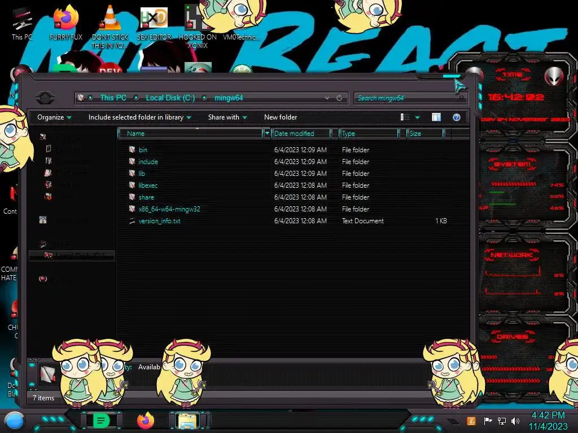Click the NETWORK widget header
The height and width of the screenshot is (433, 578).
tap(511, 255)
